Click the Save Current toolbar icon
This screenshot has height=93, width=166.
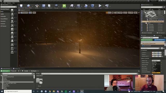[21, 6]
